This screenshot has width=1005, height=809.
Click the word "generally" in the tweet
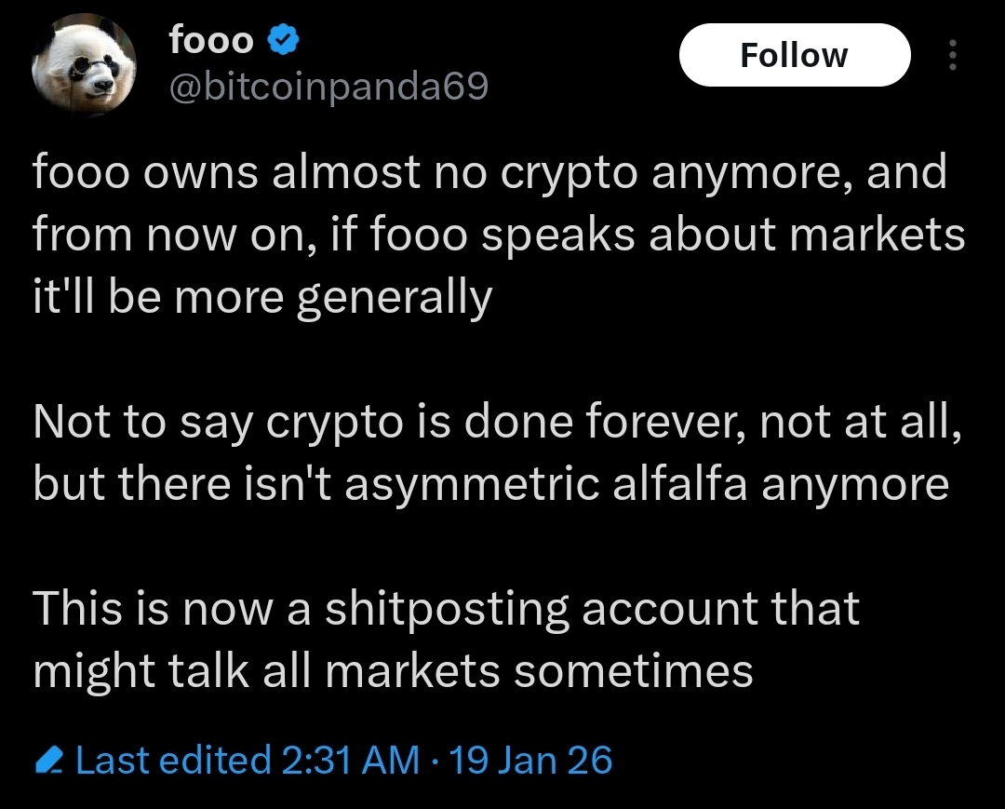click(x=394, y=299)
